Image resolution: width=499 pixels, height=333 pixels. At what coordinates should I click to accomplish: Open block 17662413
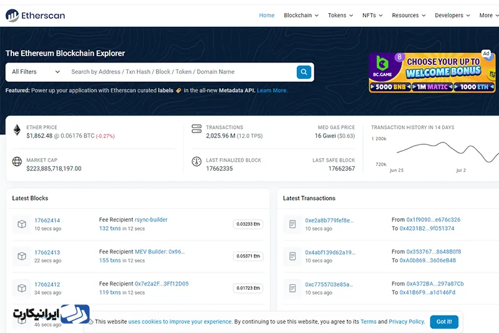click(47, 252)
